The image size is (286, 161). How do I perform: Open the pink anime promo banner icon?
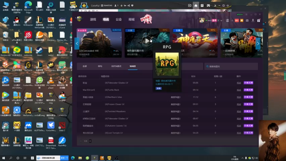pyautogui.click(x=146, y=19)
